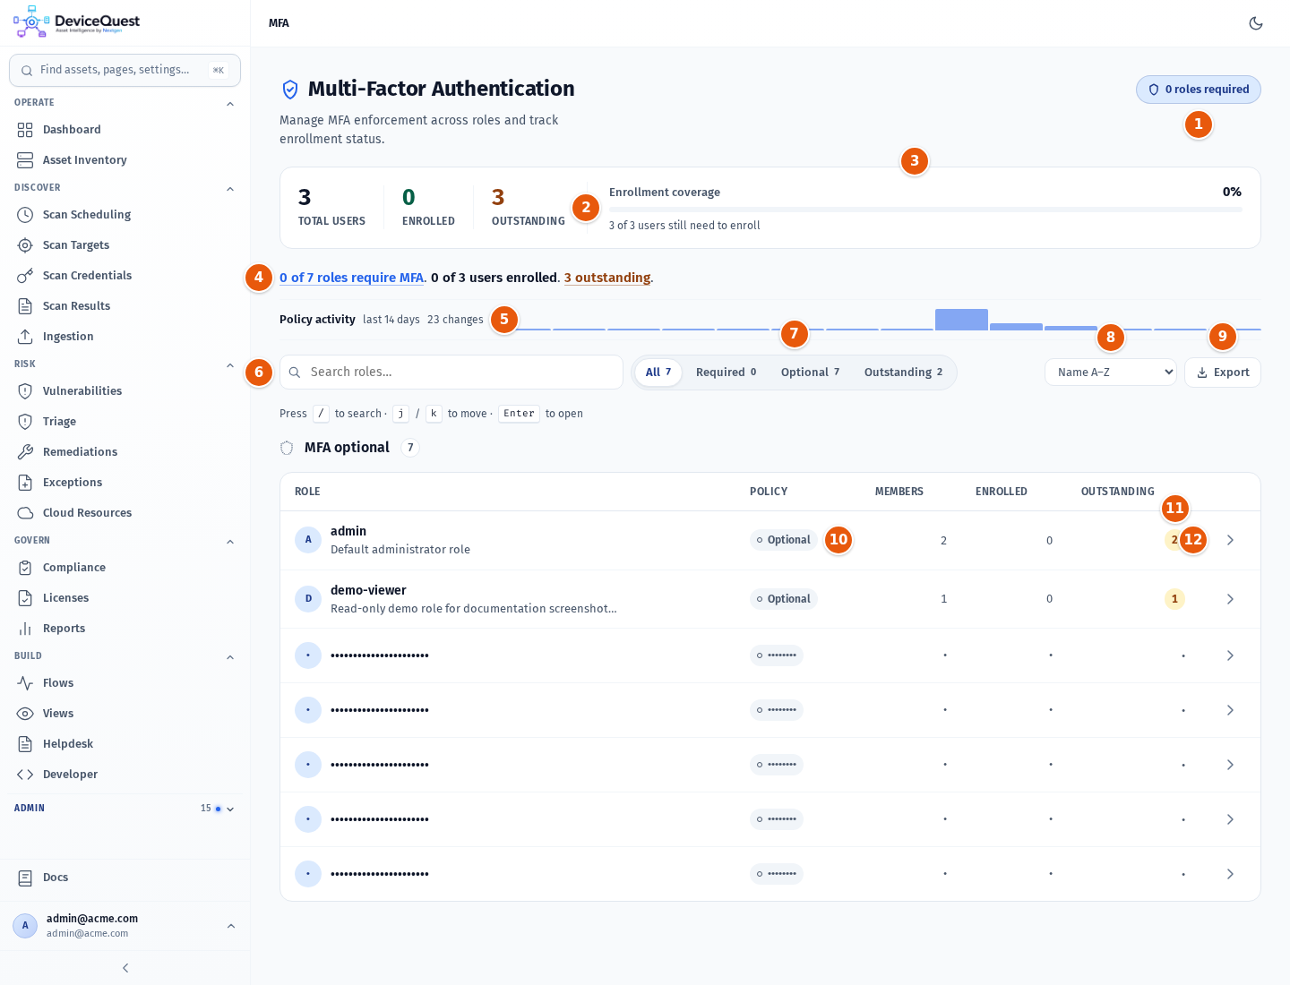Focus the Find assets search box
Screen dimensions: 1290x985
[x=125, y=70]
